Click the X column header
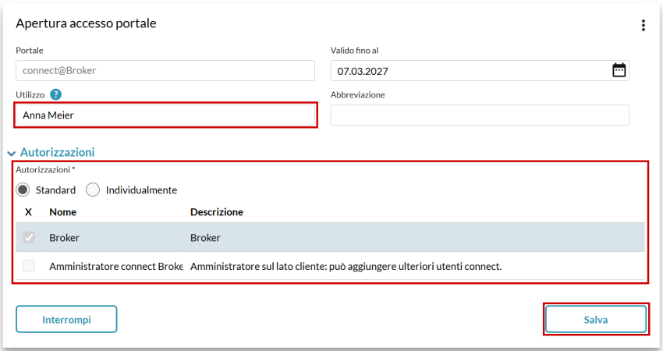The height and width of the screenshot is (351, 663). click(28, 212)
